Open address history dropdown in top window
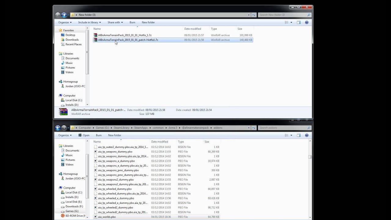The width and height of the screenshot is (391, 220). 249,15
